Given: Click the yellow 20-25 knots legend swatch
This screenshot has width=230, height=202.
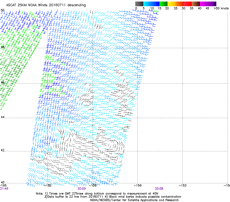Looking at the screenshot, I should (172, 4).
